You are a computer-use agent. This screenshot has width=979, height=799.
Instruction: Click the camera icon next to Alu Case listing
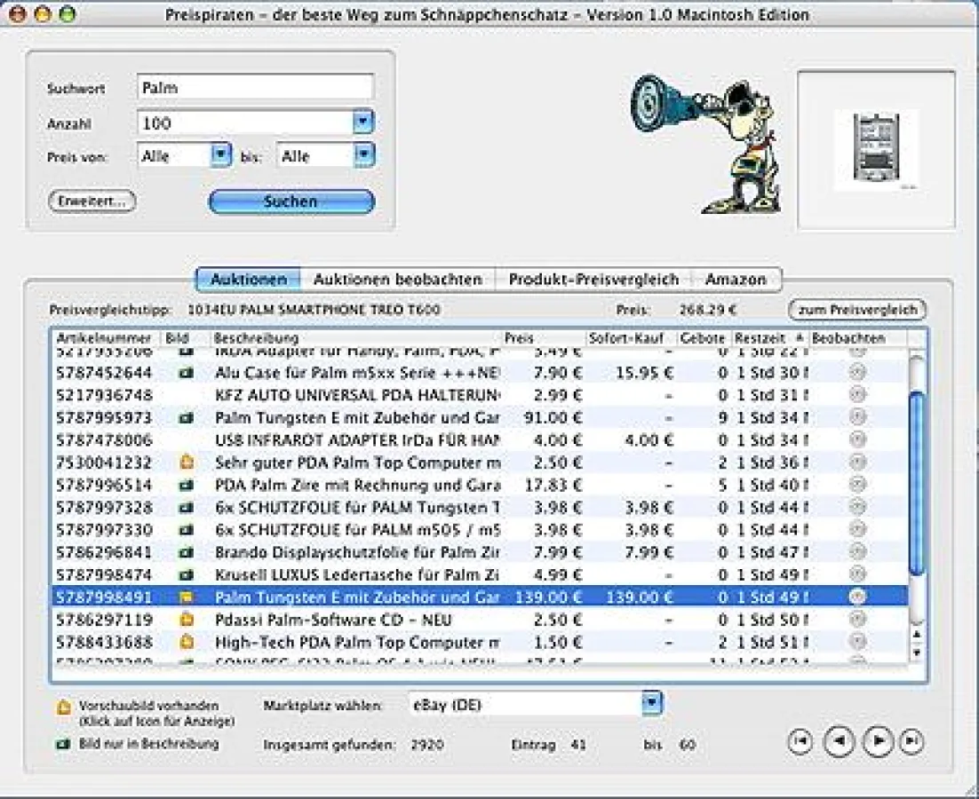pyautogui.click(x=186, y=373)
